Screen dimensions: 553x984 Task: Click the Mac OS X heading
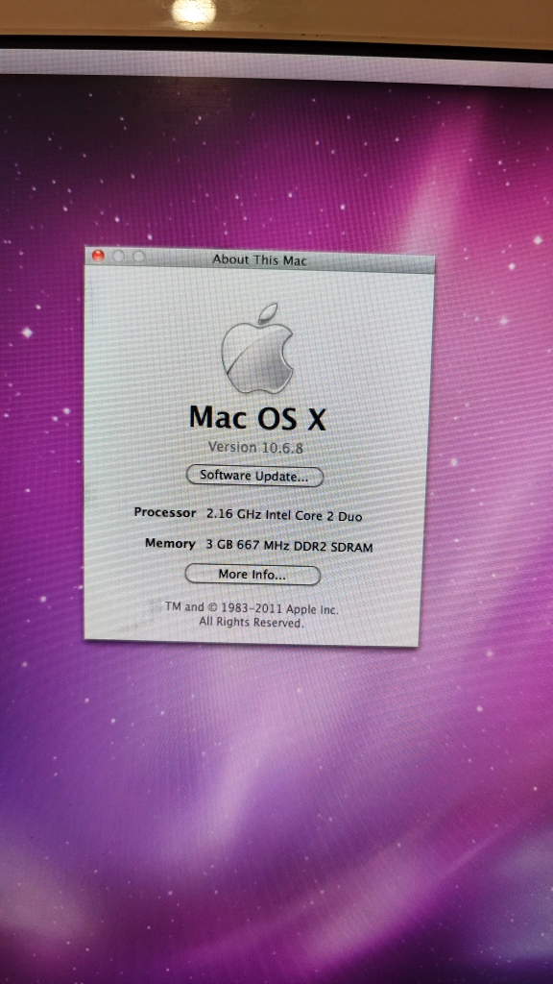point(257,417)
